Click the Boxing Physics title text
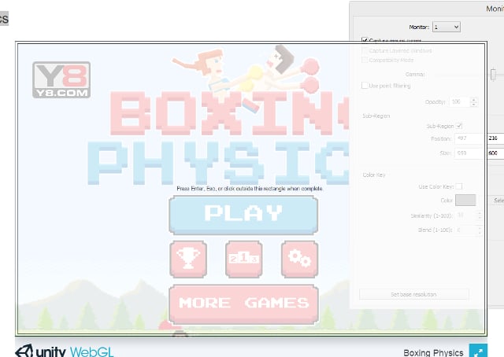The width and height of the screenshot is (504, 357). (433, 352)
